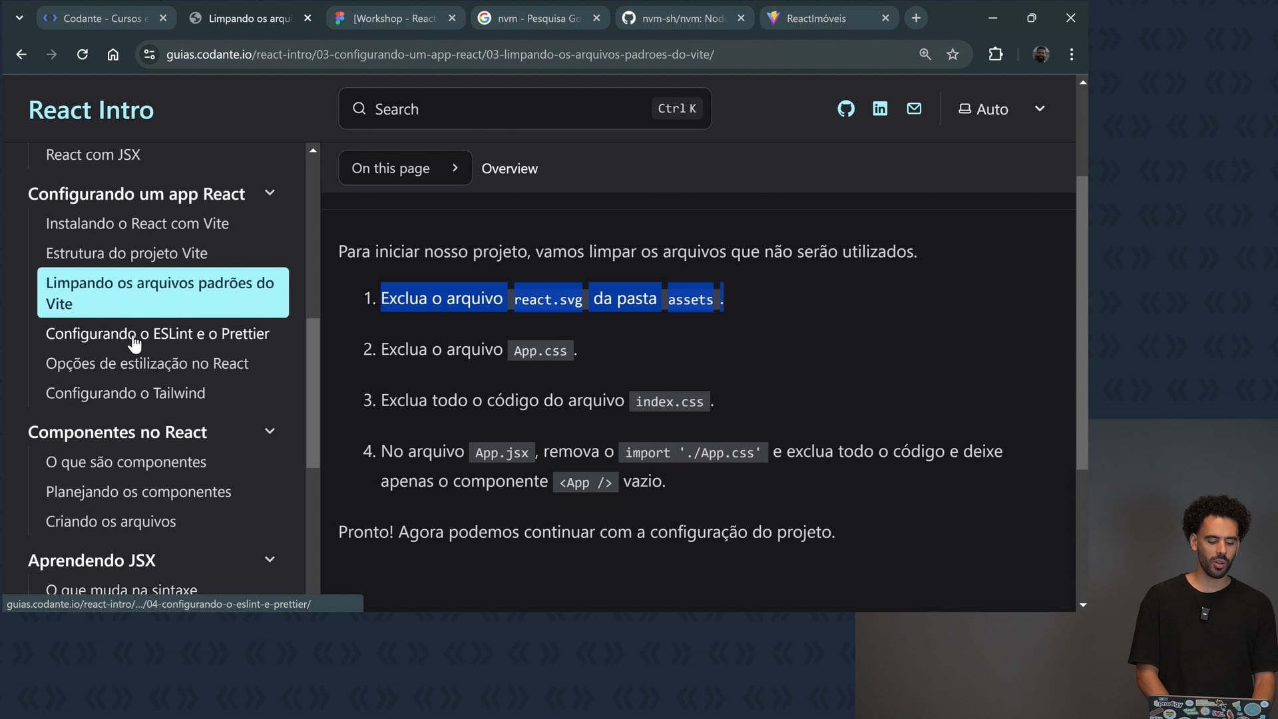Open the LinkedIn icon link in header
The height and width of the screenshot is (719, 1278).
[880, 109]
